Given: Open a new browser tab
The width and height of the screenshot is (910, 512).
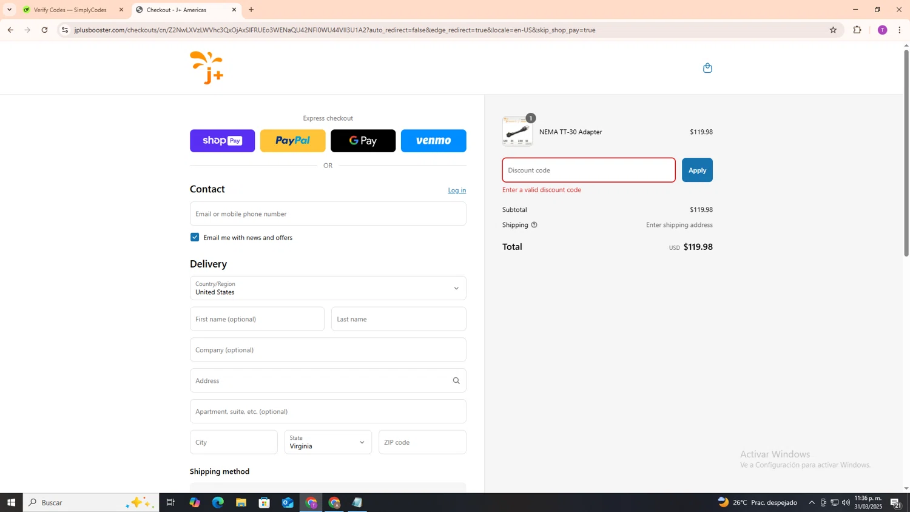Looking at the screenshot, I should [x=251, y=10].
